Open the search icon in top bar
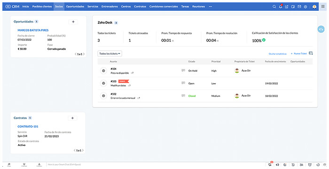329x169 pixels. coord(274,7)
